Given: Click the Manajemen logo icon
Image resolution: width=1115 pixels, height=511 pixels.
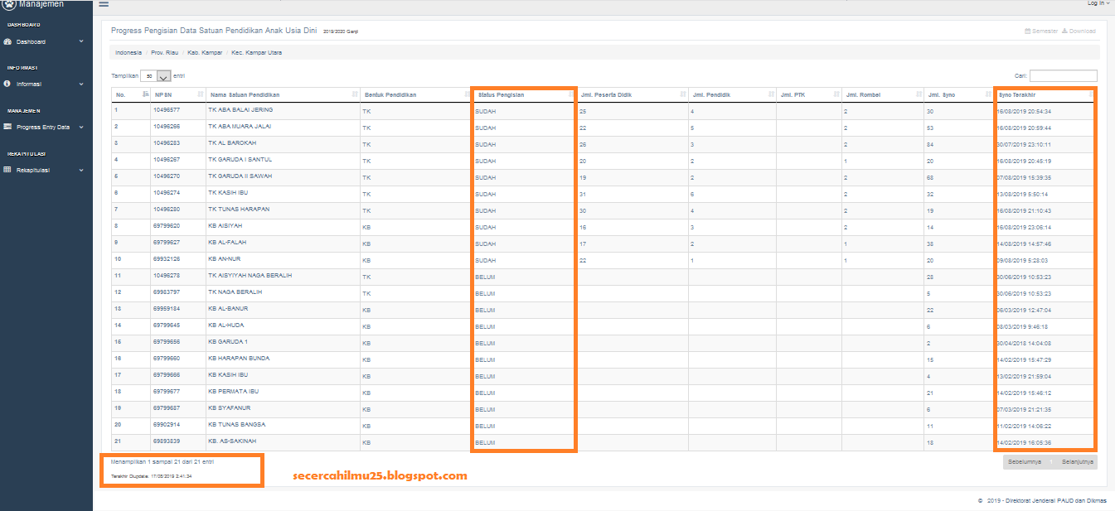Looking at the screenshot, I should tap(8, 4).
